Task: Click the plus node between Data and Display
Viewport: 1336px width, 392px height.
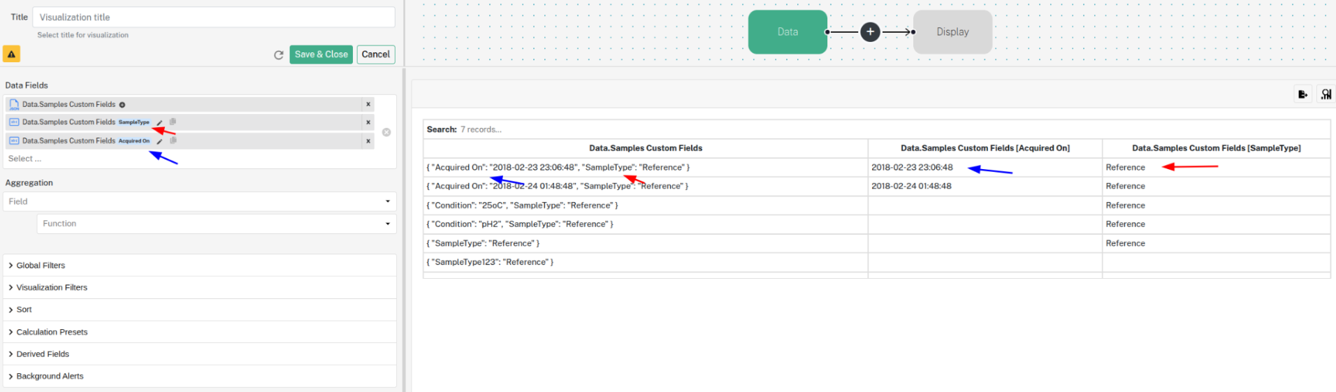Action: (870, 32)
